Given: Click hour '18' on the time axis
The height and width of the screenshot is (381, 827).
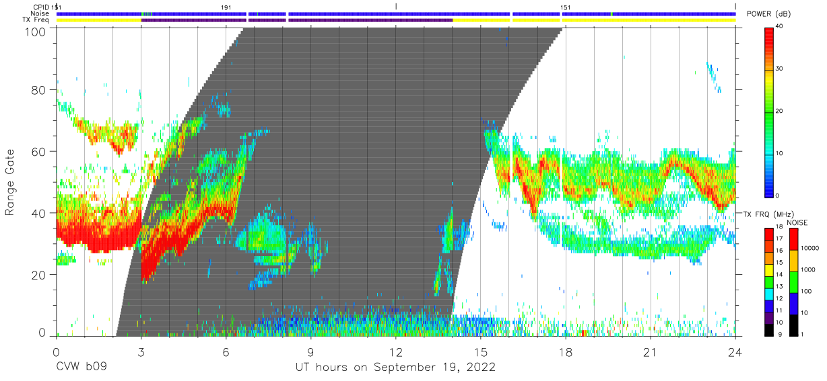Looking at the screenshot, I should tap(566, 351).
